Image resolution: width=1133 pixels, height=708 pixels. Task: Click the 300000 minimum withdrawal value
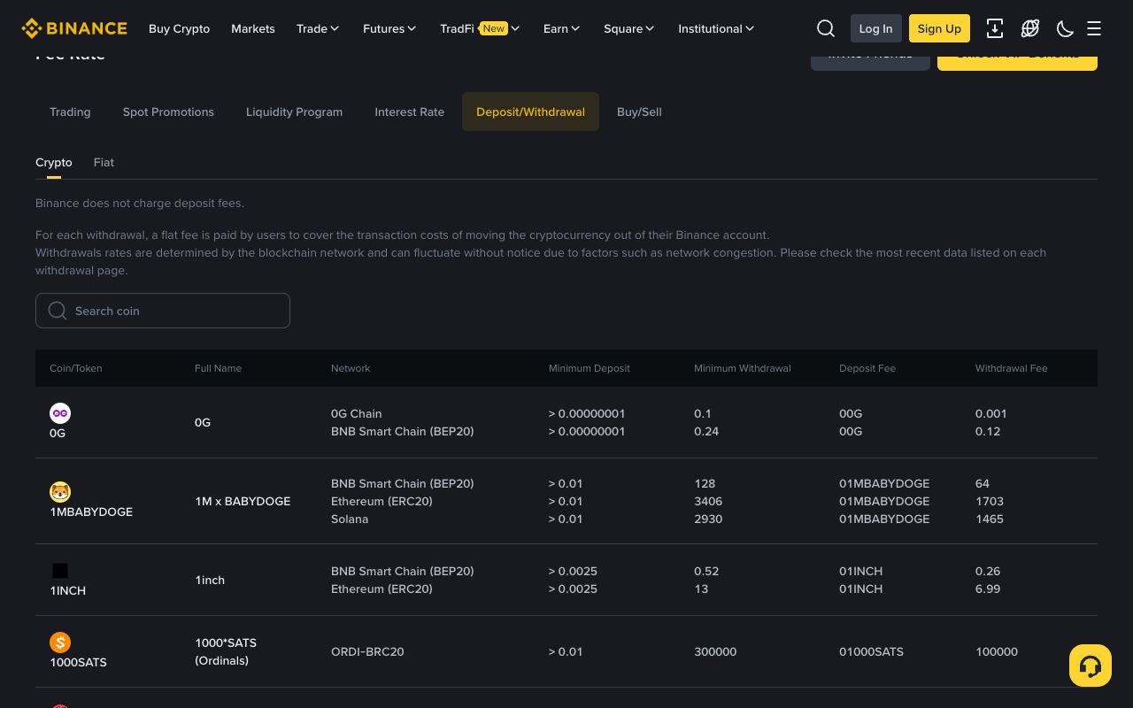(715, 651)
